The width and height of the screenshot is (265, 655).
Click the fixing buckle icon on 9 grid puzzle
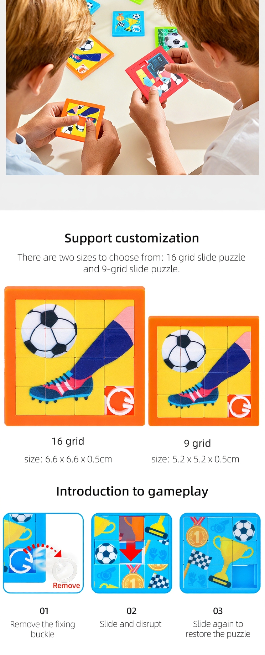(239, 406)
